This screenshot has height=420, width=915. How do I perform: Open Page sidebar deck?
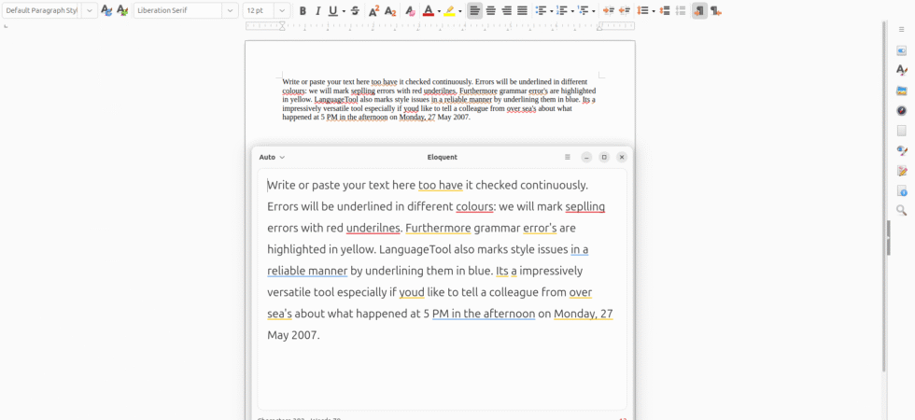pyautogui.click(x=902, y=131)
